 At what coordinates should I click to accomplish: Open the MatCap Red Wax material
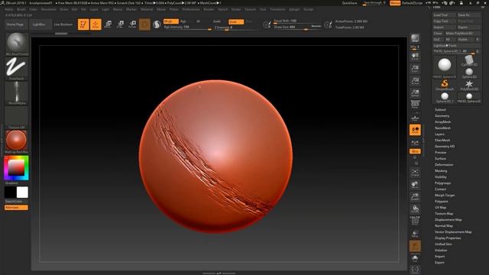pyautogui.click(x=17, y=141)
